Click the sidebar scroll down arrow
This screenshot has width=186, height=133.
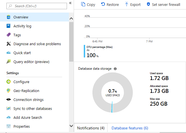pos(71,126)
